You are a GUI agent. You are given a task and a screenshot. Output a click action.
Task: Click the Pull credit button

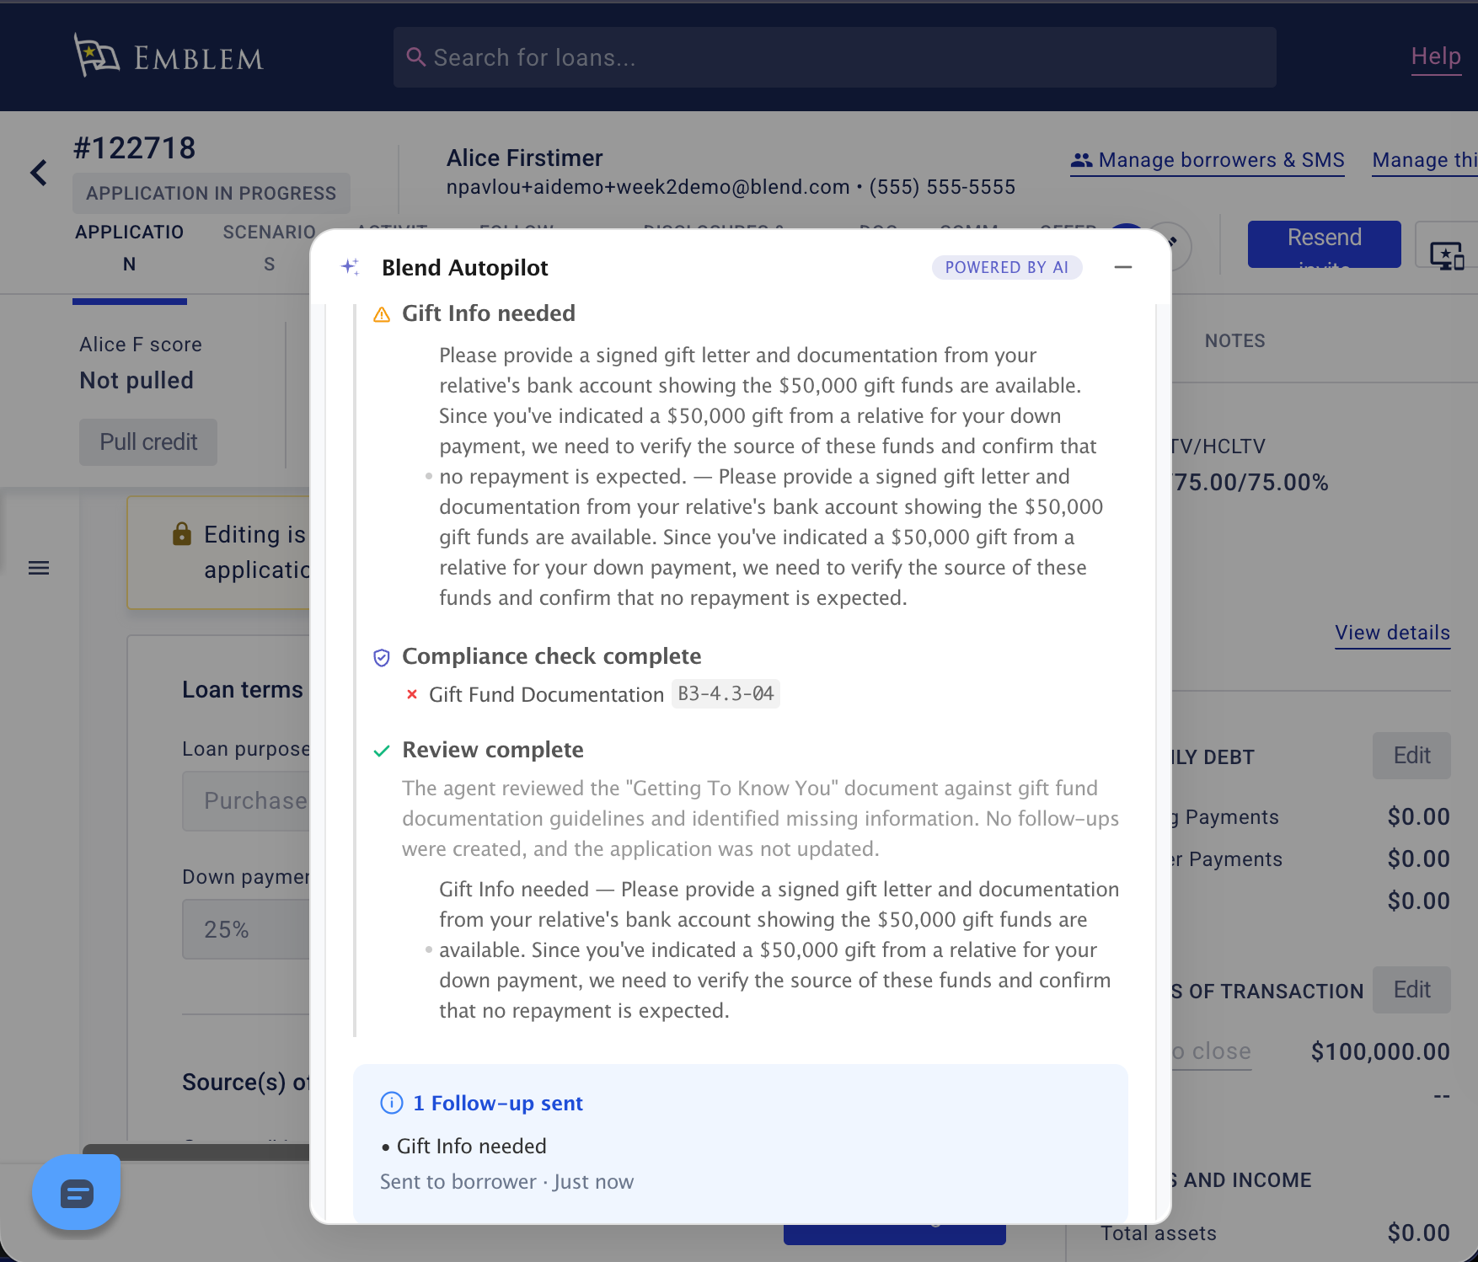click(148, 441)
